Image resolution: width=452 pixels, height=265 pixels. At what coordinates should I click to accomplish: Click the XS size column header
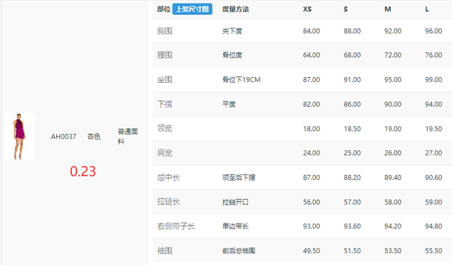coord(307,9)
